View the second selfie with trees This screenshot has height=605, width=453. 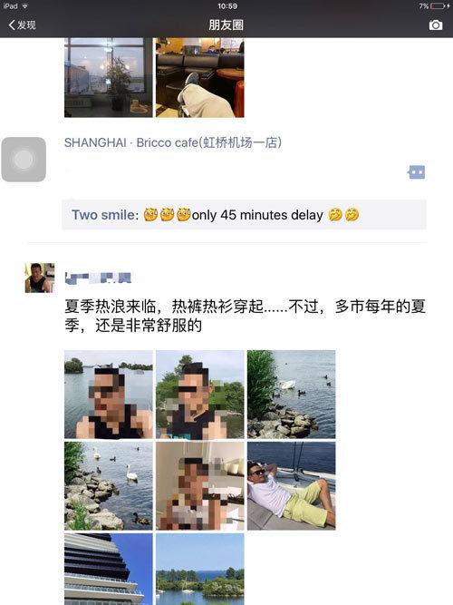[x=199, y=395]
